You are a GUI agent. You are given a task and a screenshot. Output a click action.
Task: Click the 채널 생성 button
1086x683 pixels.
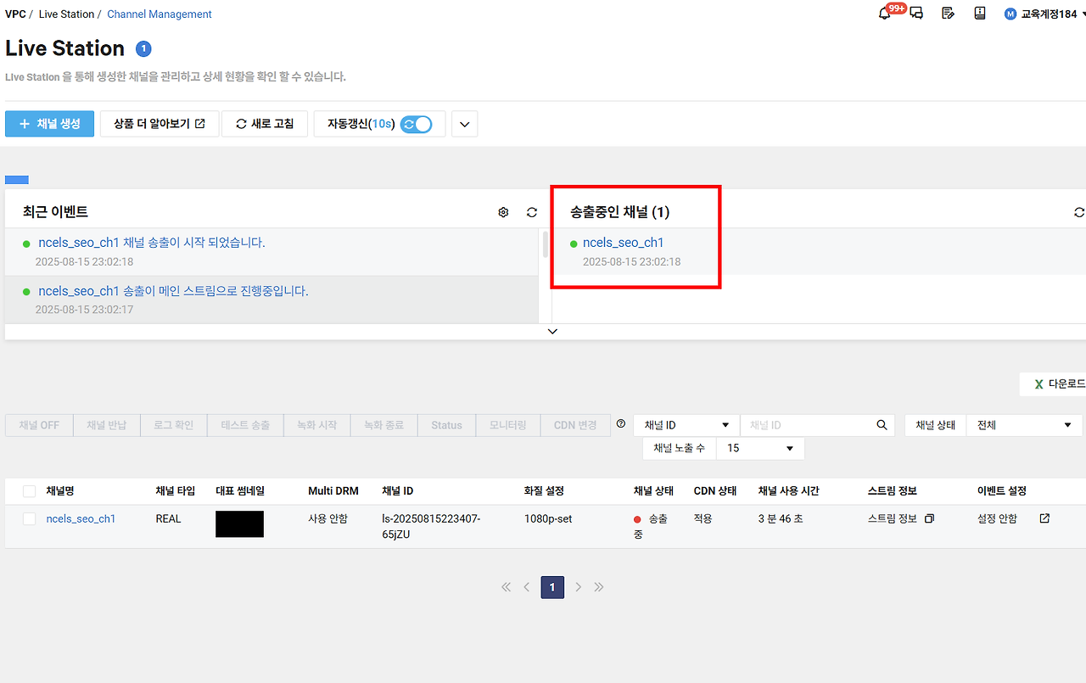point(49,123)
